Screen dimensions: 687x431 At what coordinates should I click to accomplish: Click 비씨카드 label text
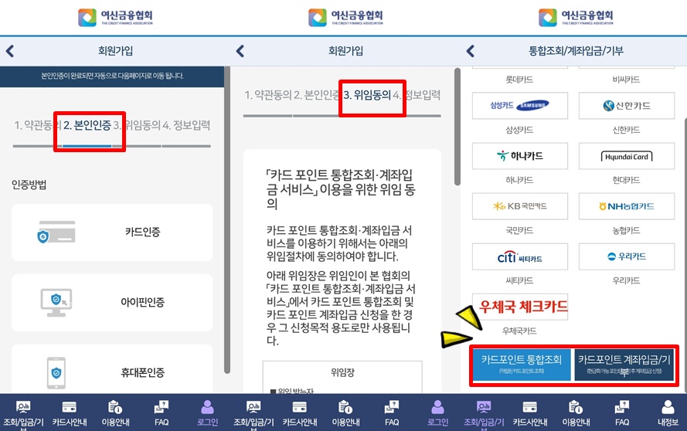[x=626, y=80]
